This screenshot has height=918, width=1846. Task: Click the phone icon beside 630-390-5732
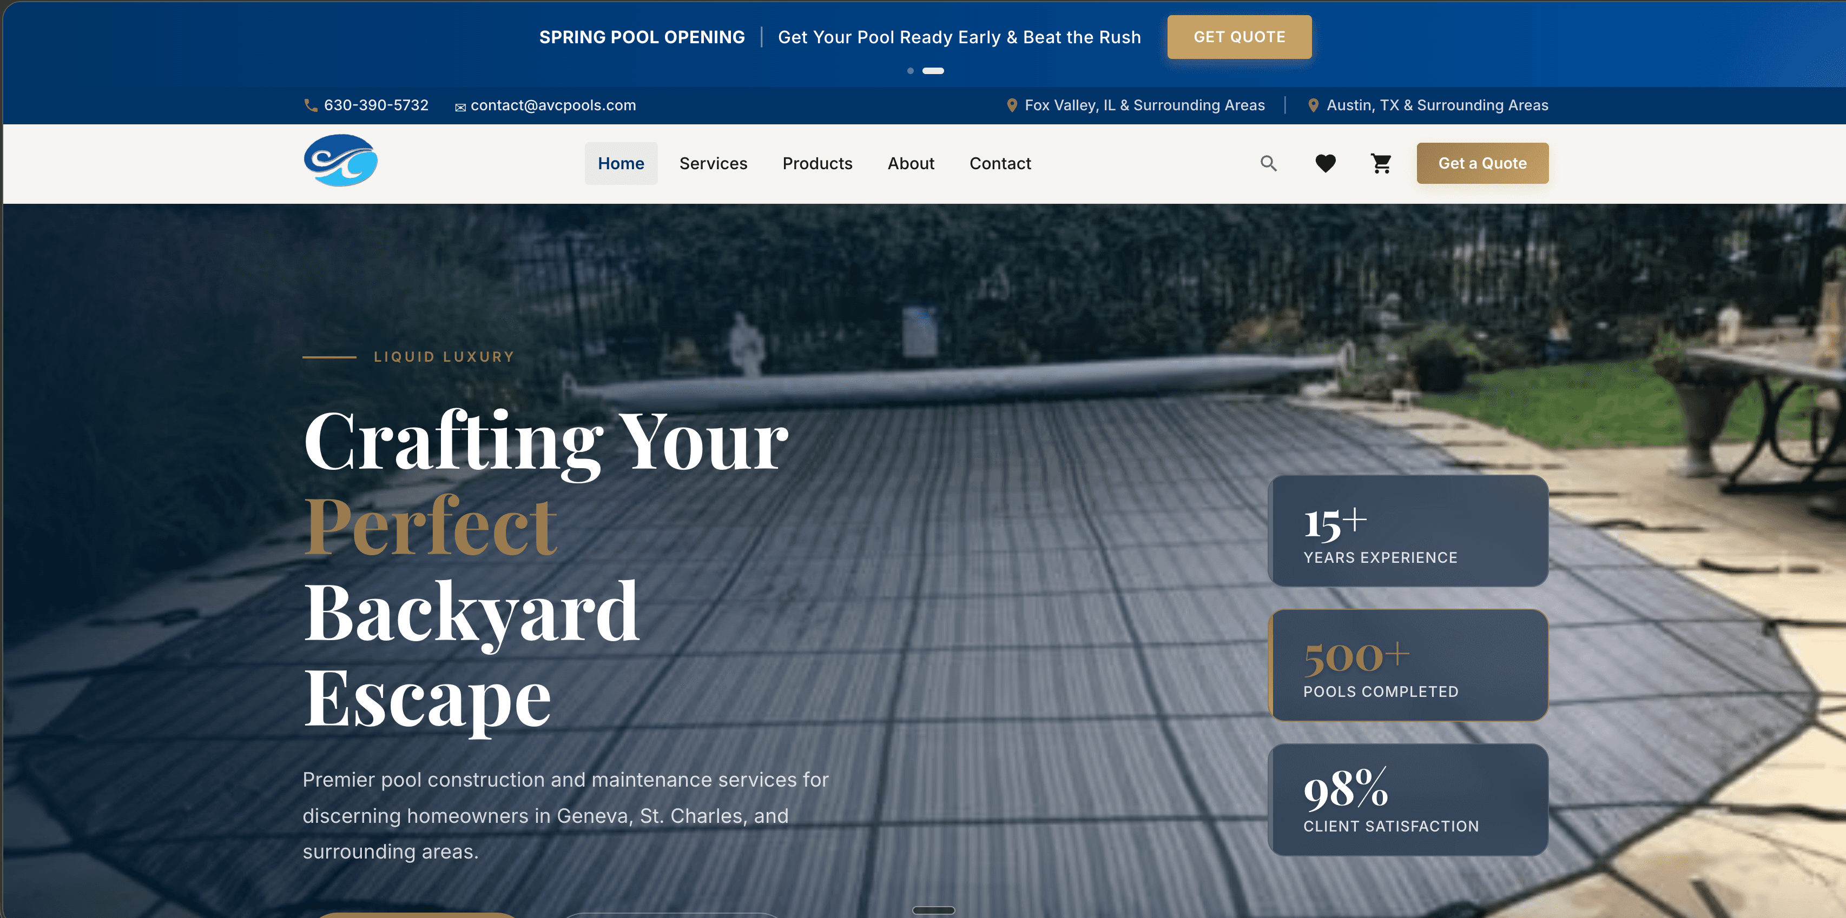[x=311, y=105]
